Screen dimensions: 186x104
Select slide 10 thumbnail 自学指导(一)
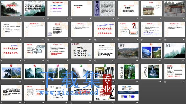34,30
